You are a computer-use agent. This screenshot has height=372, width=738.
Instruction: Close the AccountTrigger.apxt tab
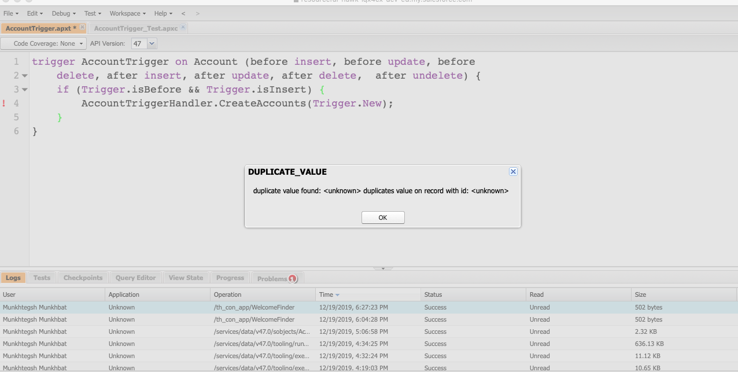(x=82, y=28)
